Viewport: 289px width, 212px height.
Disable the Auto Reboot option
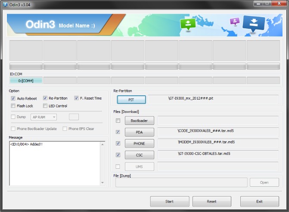click(13, 98)
